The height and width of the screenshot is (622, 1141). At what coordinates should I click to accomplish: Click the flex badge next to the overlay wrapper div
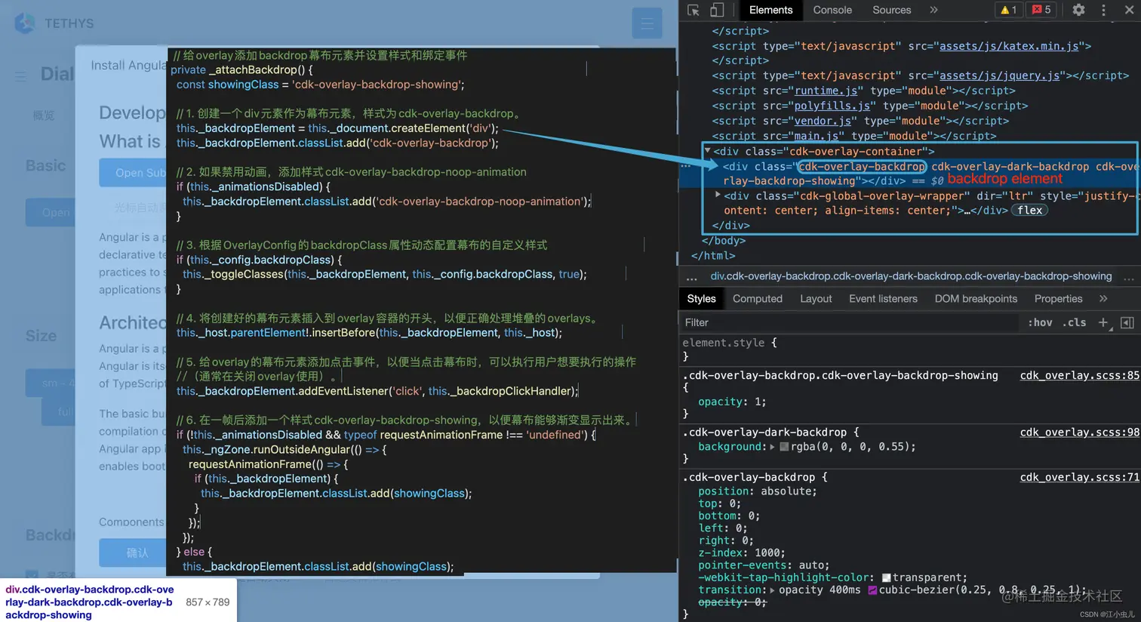(1029, 210)
